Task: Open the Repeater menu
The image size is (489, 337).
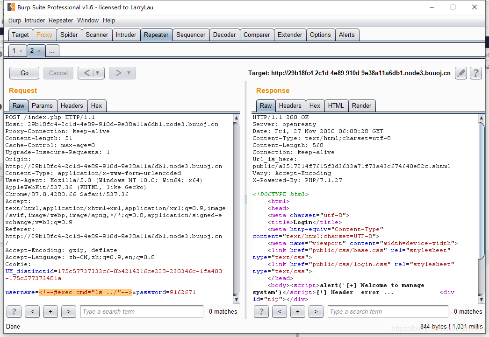Action: click(x=60, y=20)
